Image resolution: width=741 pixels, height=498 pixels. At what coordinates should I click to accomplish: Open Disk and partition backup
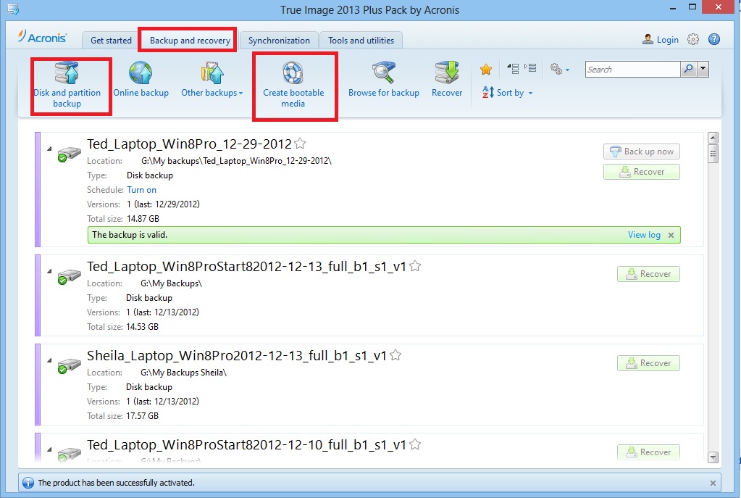(67, 86)
